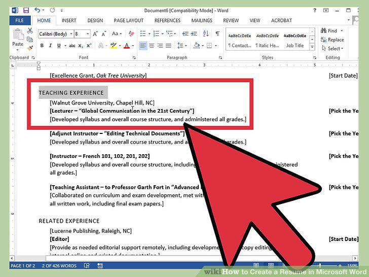The image size is (369, 277).
Task: Toggle Align Left paragraph alignment
Action: (x=143, y=46)
